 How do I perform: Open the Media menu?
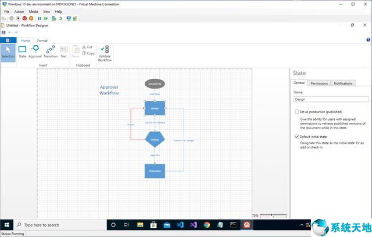[34, 12]
